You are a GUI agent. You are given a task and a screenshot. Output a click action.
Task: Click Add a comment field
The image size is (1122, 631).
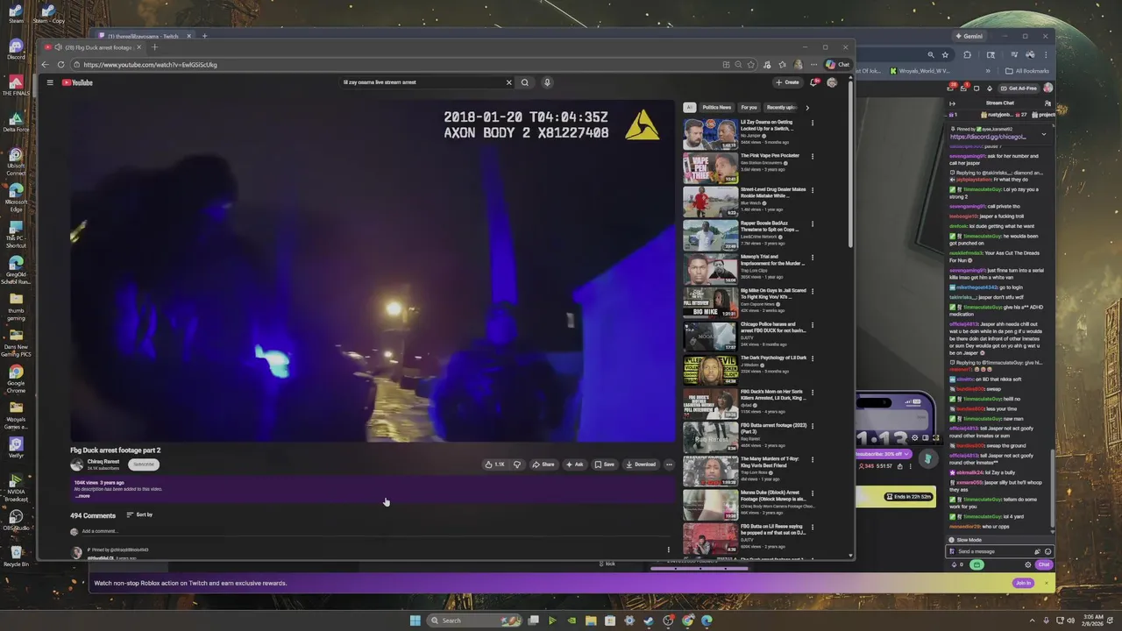[99, 531]
